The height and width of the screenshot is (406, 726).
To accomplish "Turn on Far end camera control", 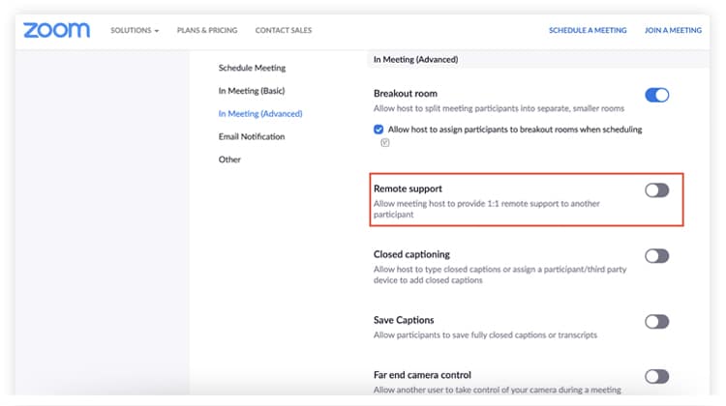I will 656,376.
